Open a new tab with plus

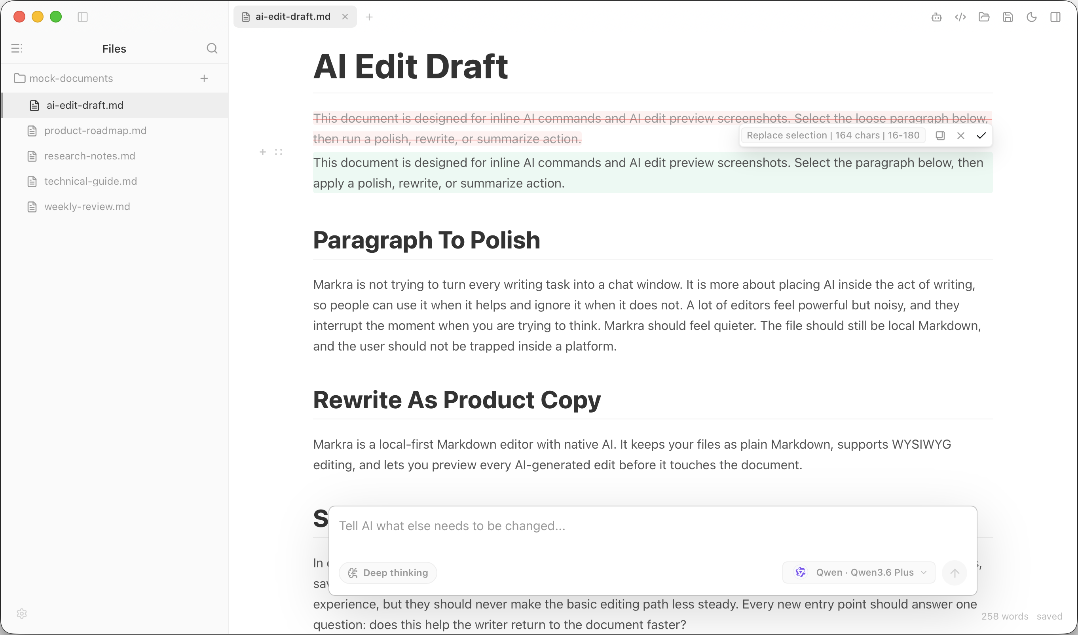pyautogui.click(x=369, y=17)
